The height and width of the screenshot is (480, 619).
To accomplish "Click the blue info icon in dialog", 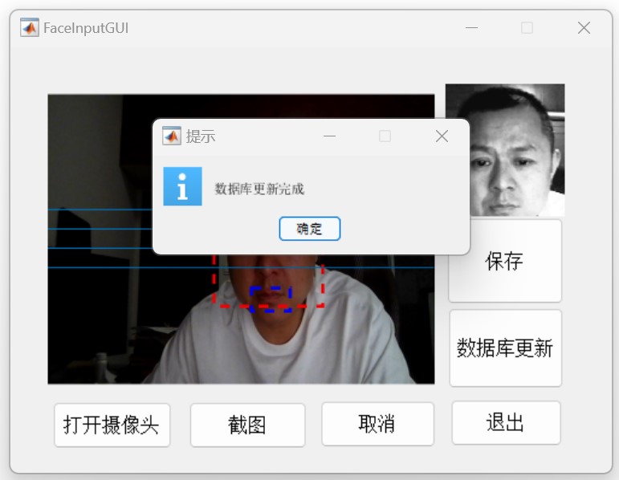I will 183,186.
